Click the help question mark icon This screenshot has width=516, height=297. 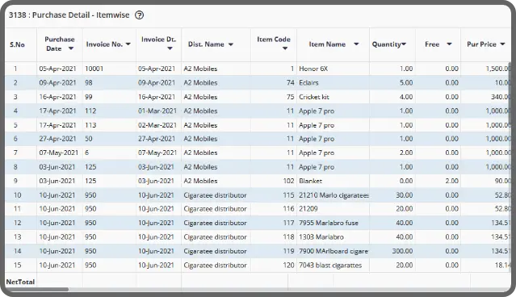coord(139,15)
